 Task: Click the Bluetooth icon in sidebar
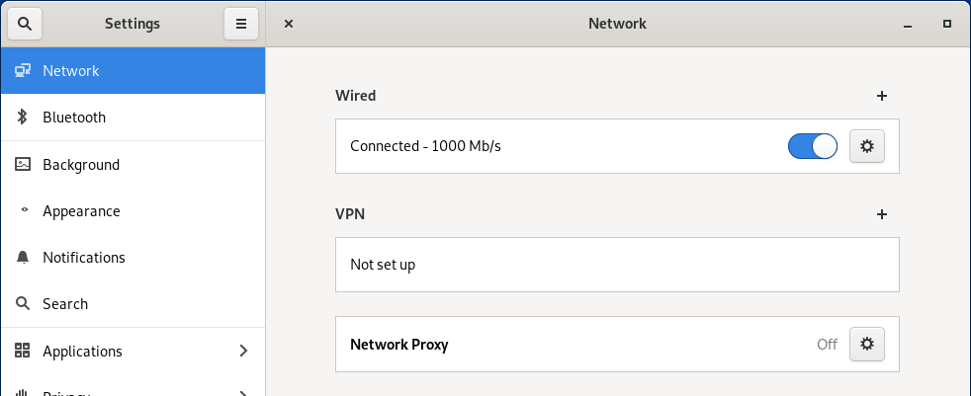22,118
